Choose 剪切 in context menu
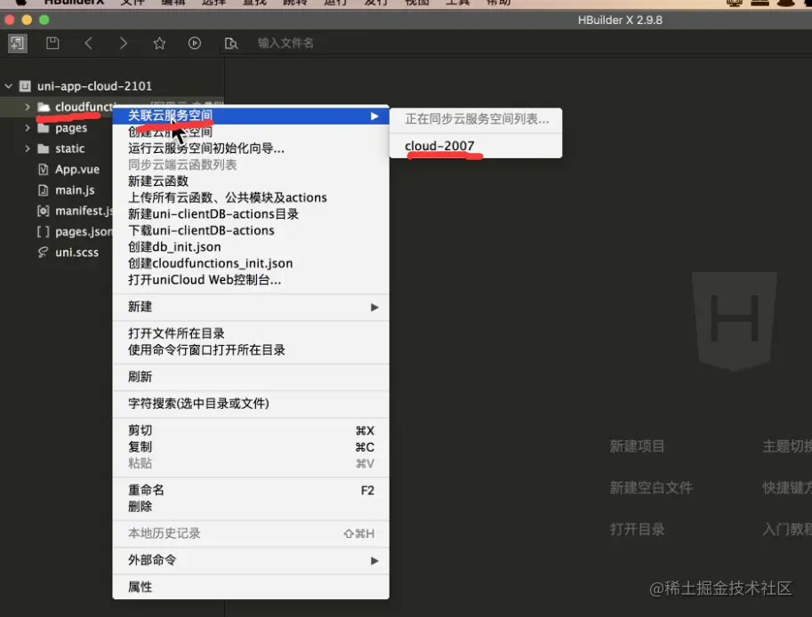 coord(251,430)
